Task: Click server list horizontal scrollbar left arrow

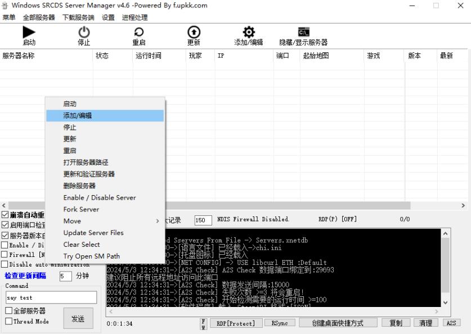Action: (4, 206)
